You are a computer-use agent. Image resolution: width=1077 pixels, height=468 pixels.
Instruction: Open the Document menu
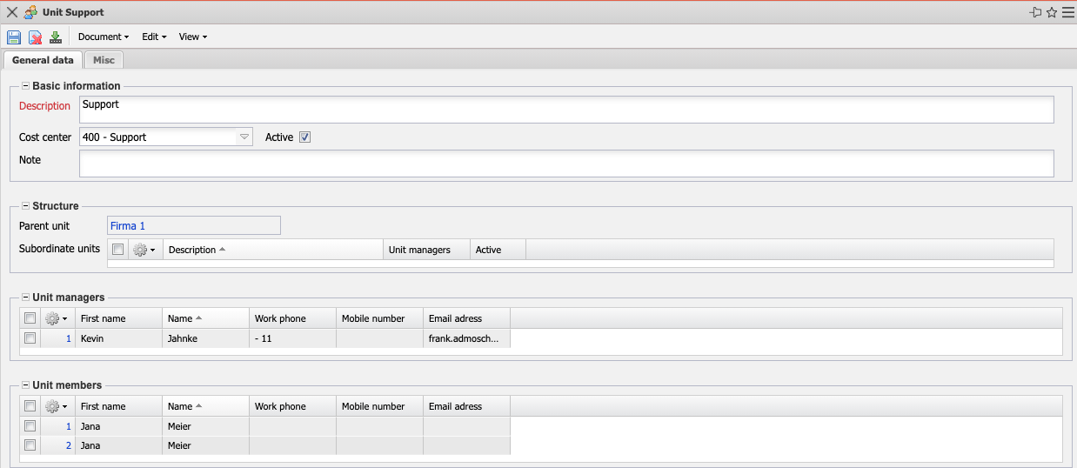point(103,37)
